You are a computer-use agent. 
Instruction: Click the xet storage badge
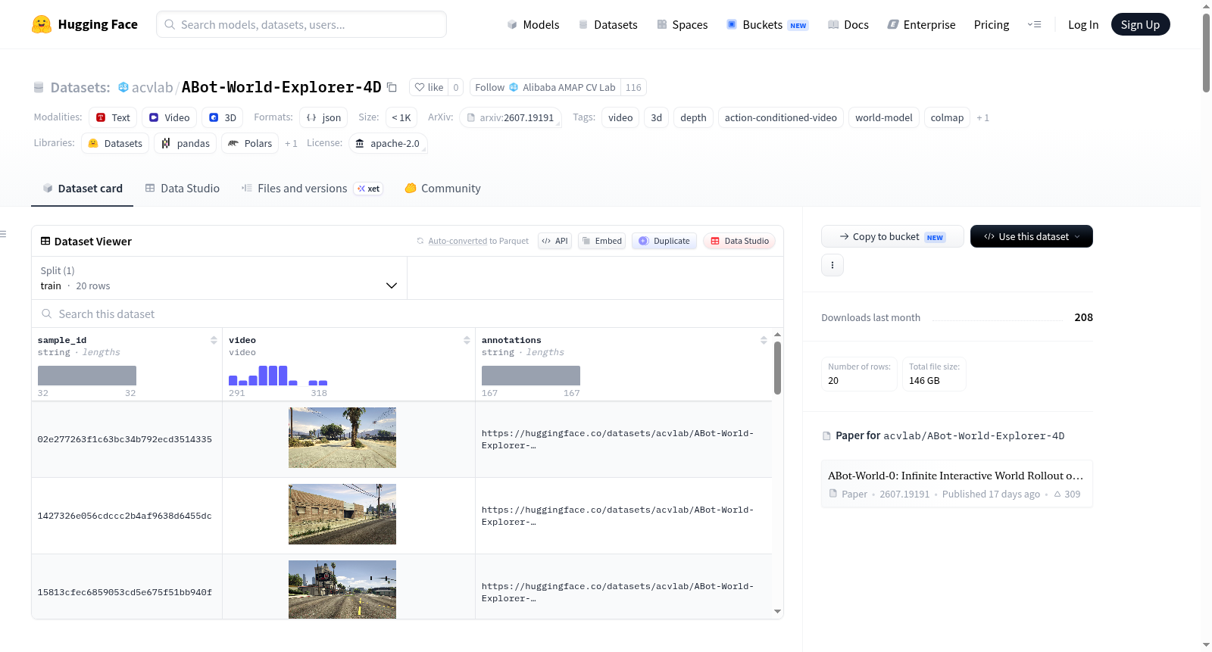369,189
